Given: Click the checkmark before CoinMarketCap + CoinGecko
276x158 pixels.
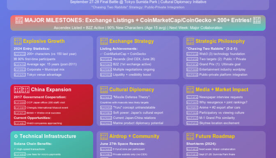Looking at the screenshot, I should 101,54.
